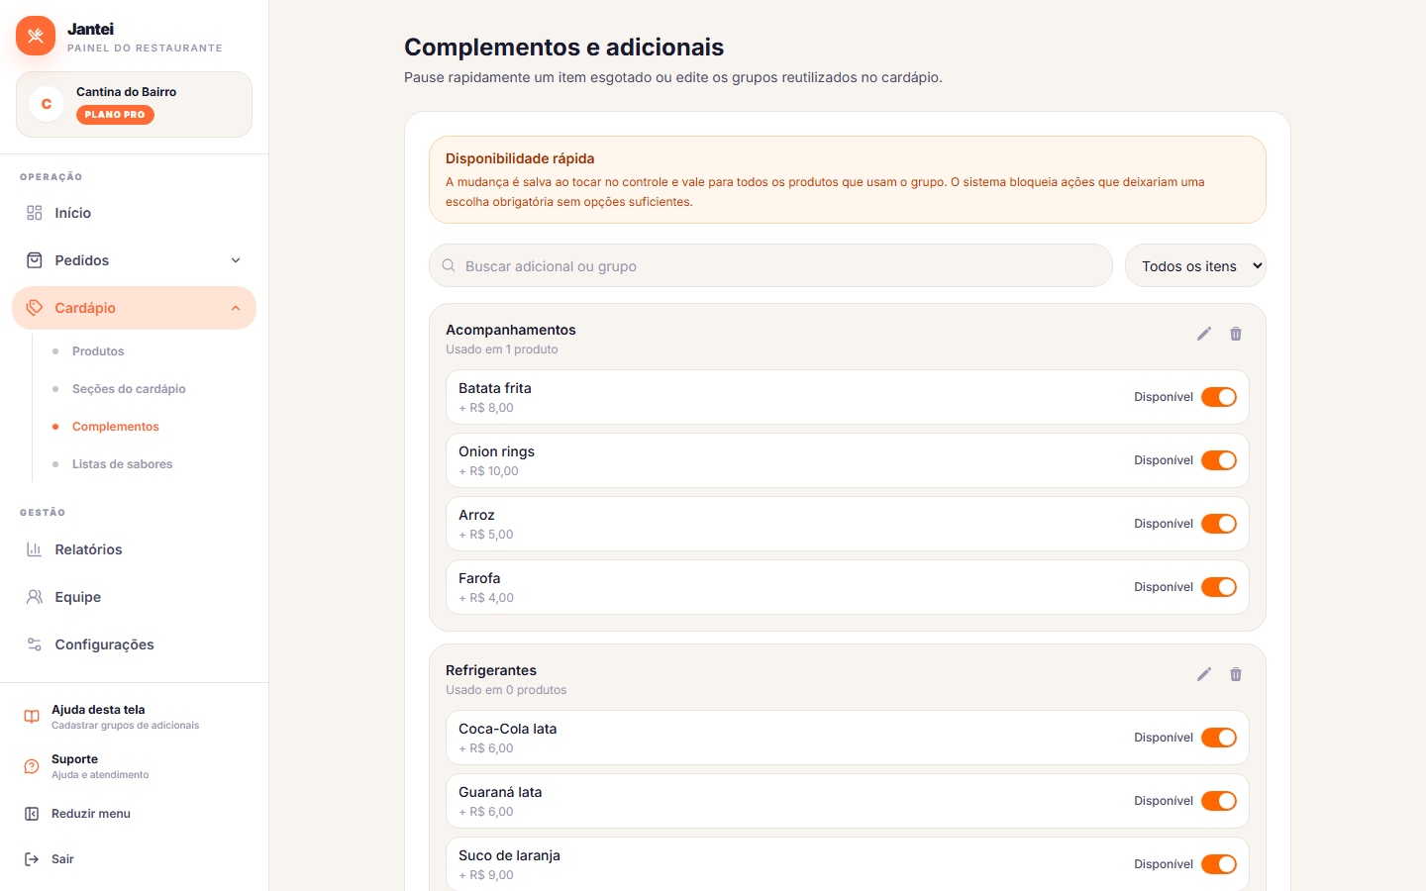1426x891 pixels.
Task: Focus the Buscar adicional ou grupo field
Action: pos(770,265)
